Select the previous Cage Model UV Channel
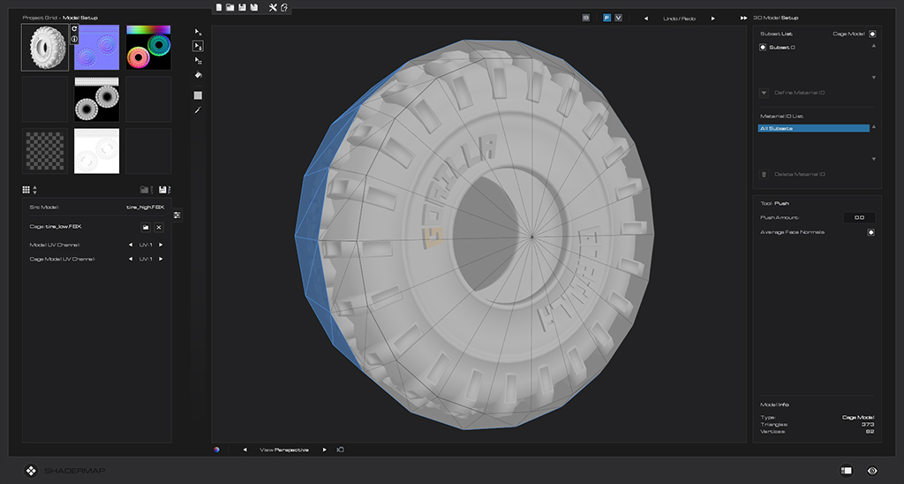The height and width of the screenshot is (484, 904). 131,260
